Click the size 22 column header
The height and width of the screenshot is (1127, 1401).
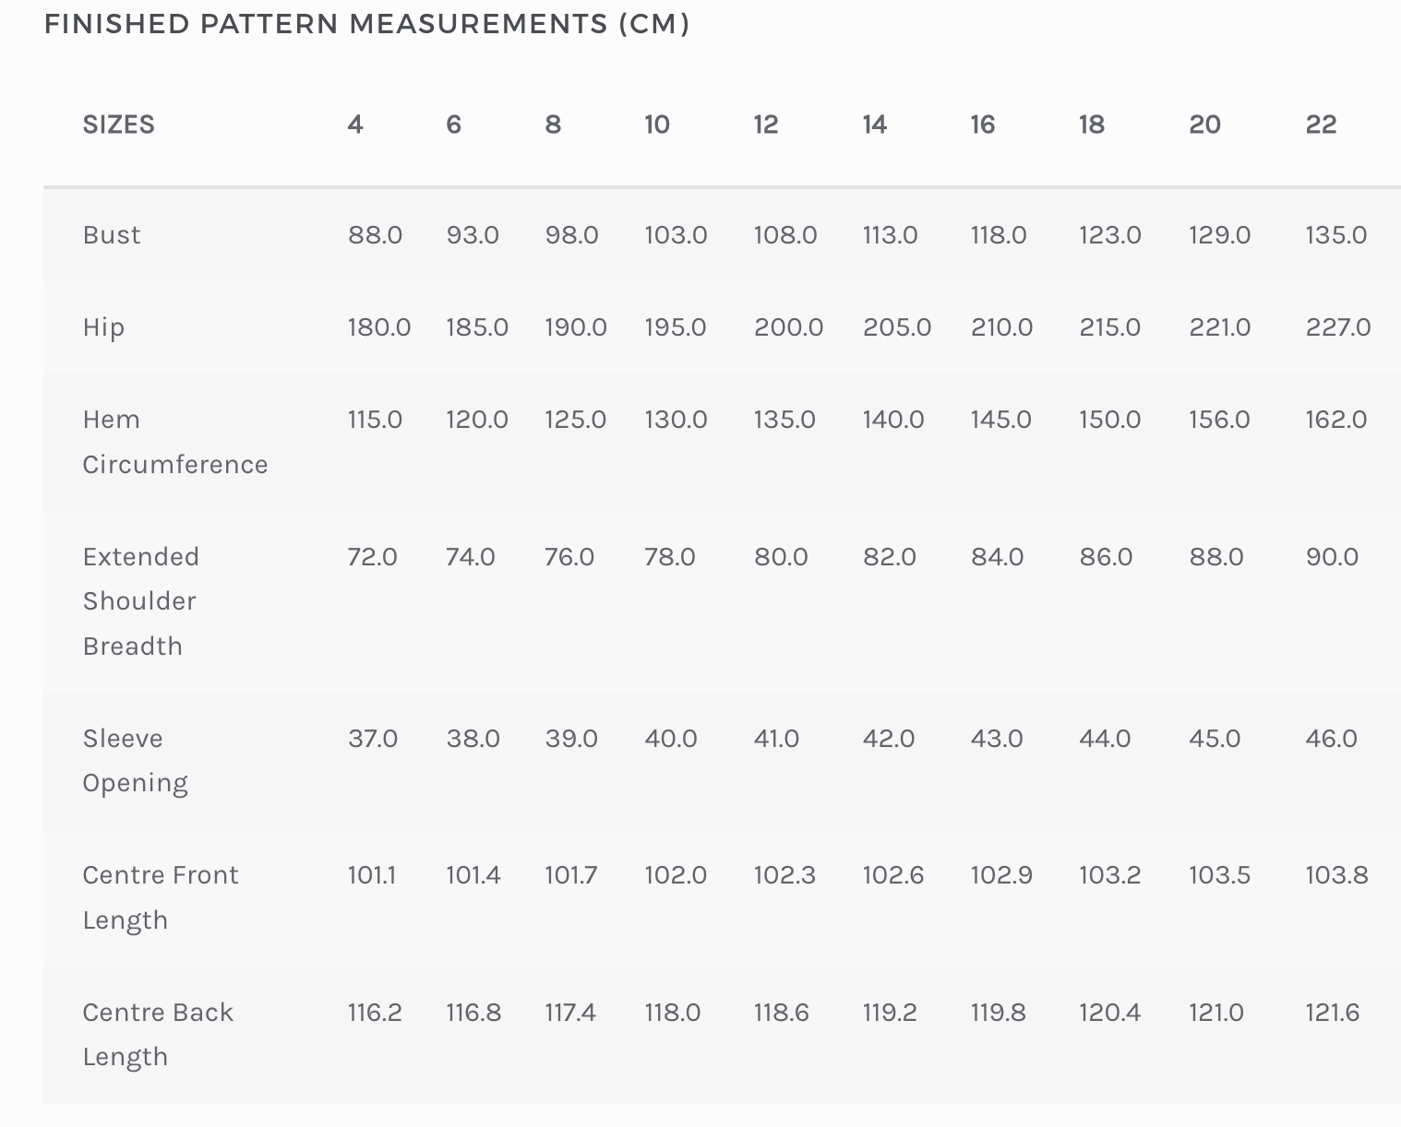click(1321, 125)
